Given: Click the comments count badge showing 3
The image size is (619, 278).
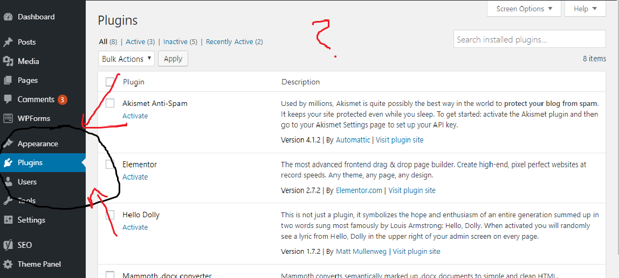Looking at the screenshot, I should [63, 99].
